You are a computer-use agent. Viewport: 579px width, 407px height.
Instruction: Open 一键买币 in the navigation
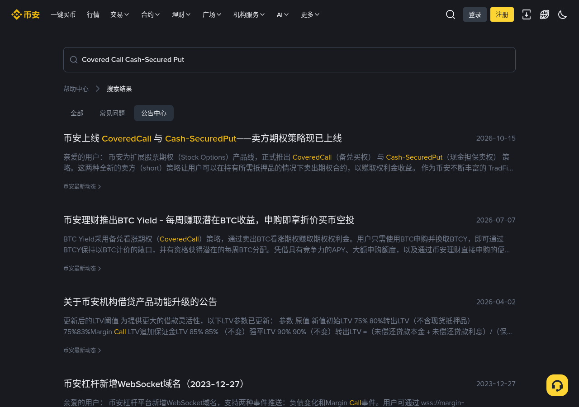[63, 14]
